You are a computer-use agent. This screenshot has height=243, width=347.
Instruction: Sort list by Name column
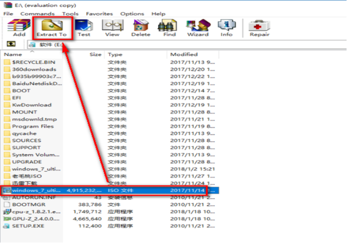coord(13,54)
